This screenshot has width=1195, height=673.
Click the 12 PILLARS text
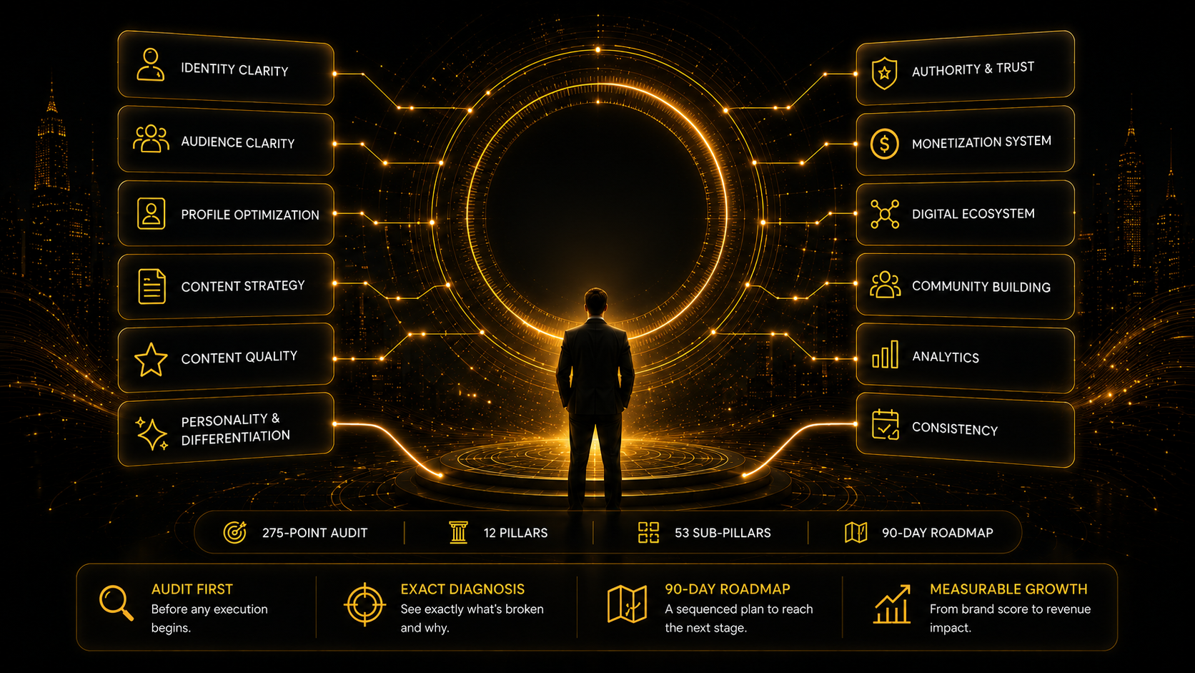(515, 533)
